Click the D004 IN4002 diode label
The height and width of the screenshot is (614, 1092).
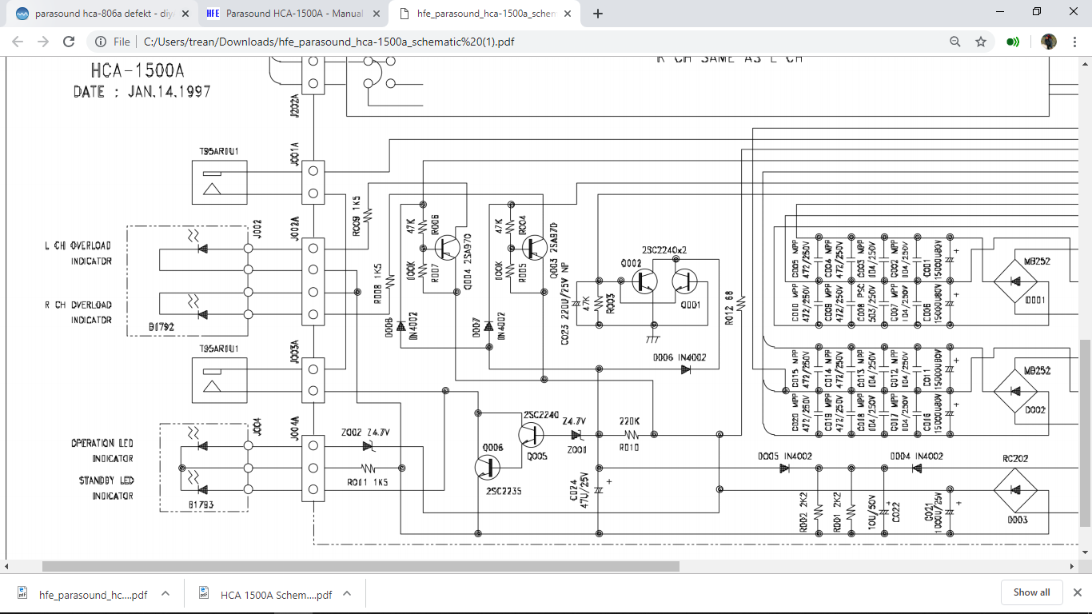coord(919,457)
